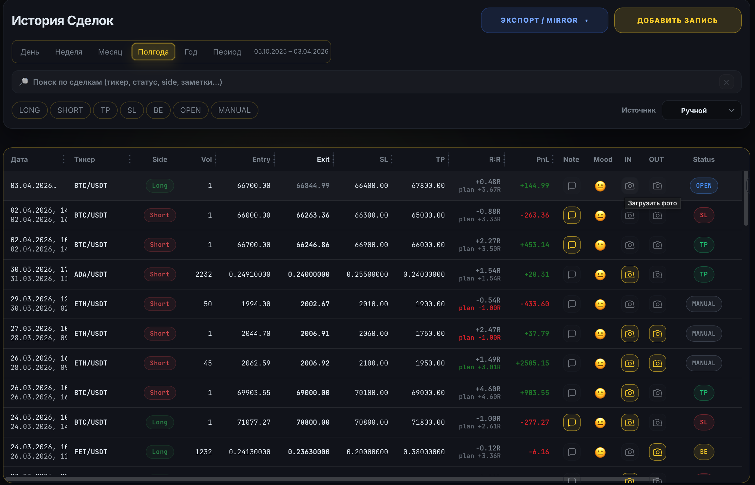
Task: Click highlighted note icon on BTC/USDT SL -263.36 row
Action: tap(571, 215)
